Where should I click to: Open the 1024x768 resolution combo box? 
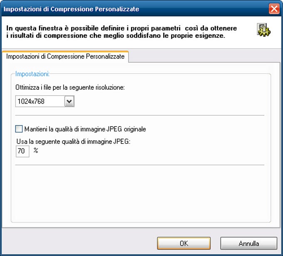(x=45, y=101)
